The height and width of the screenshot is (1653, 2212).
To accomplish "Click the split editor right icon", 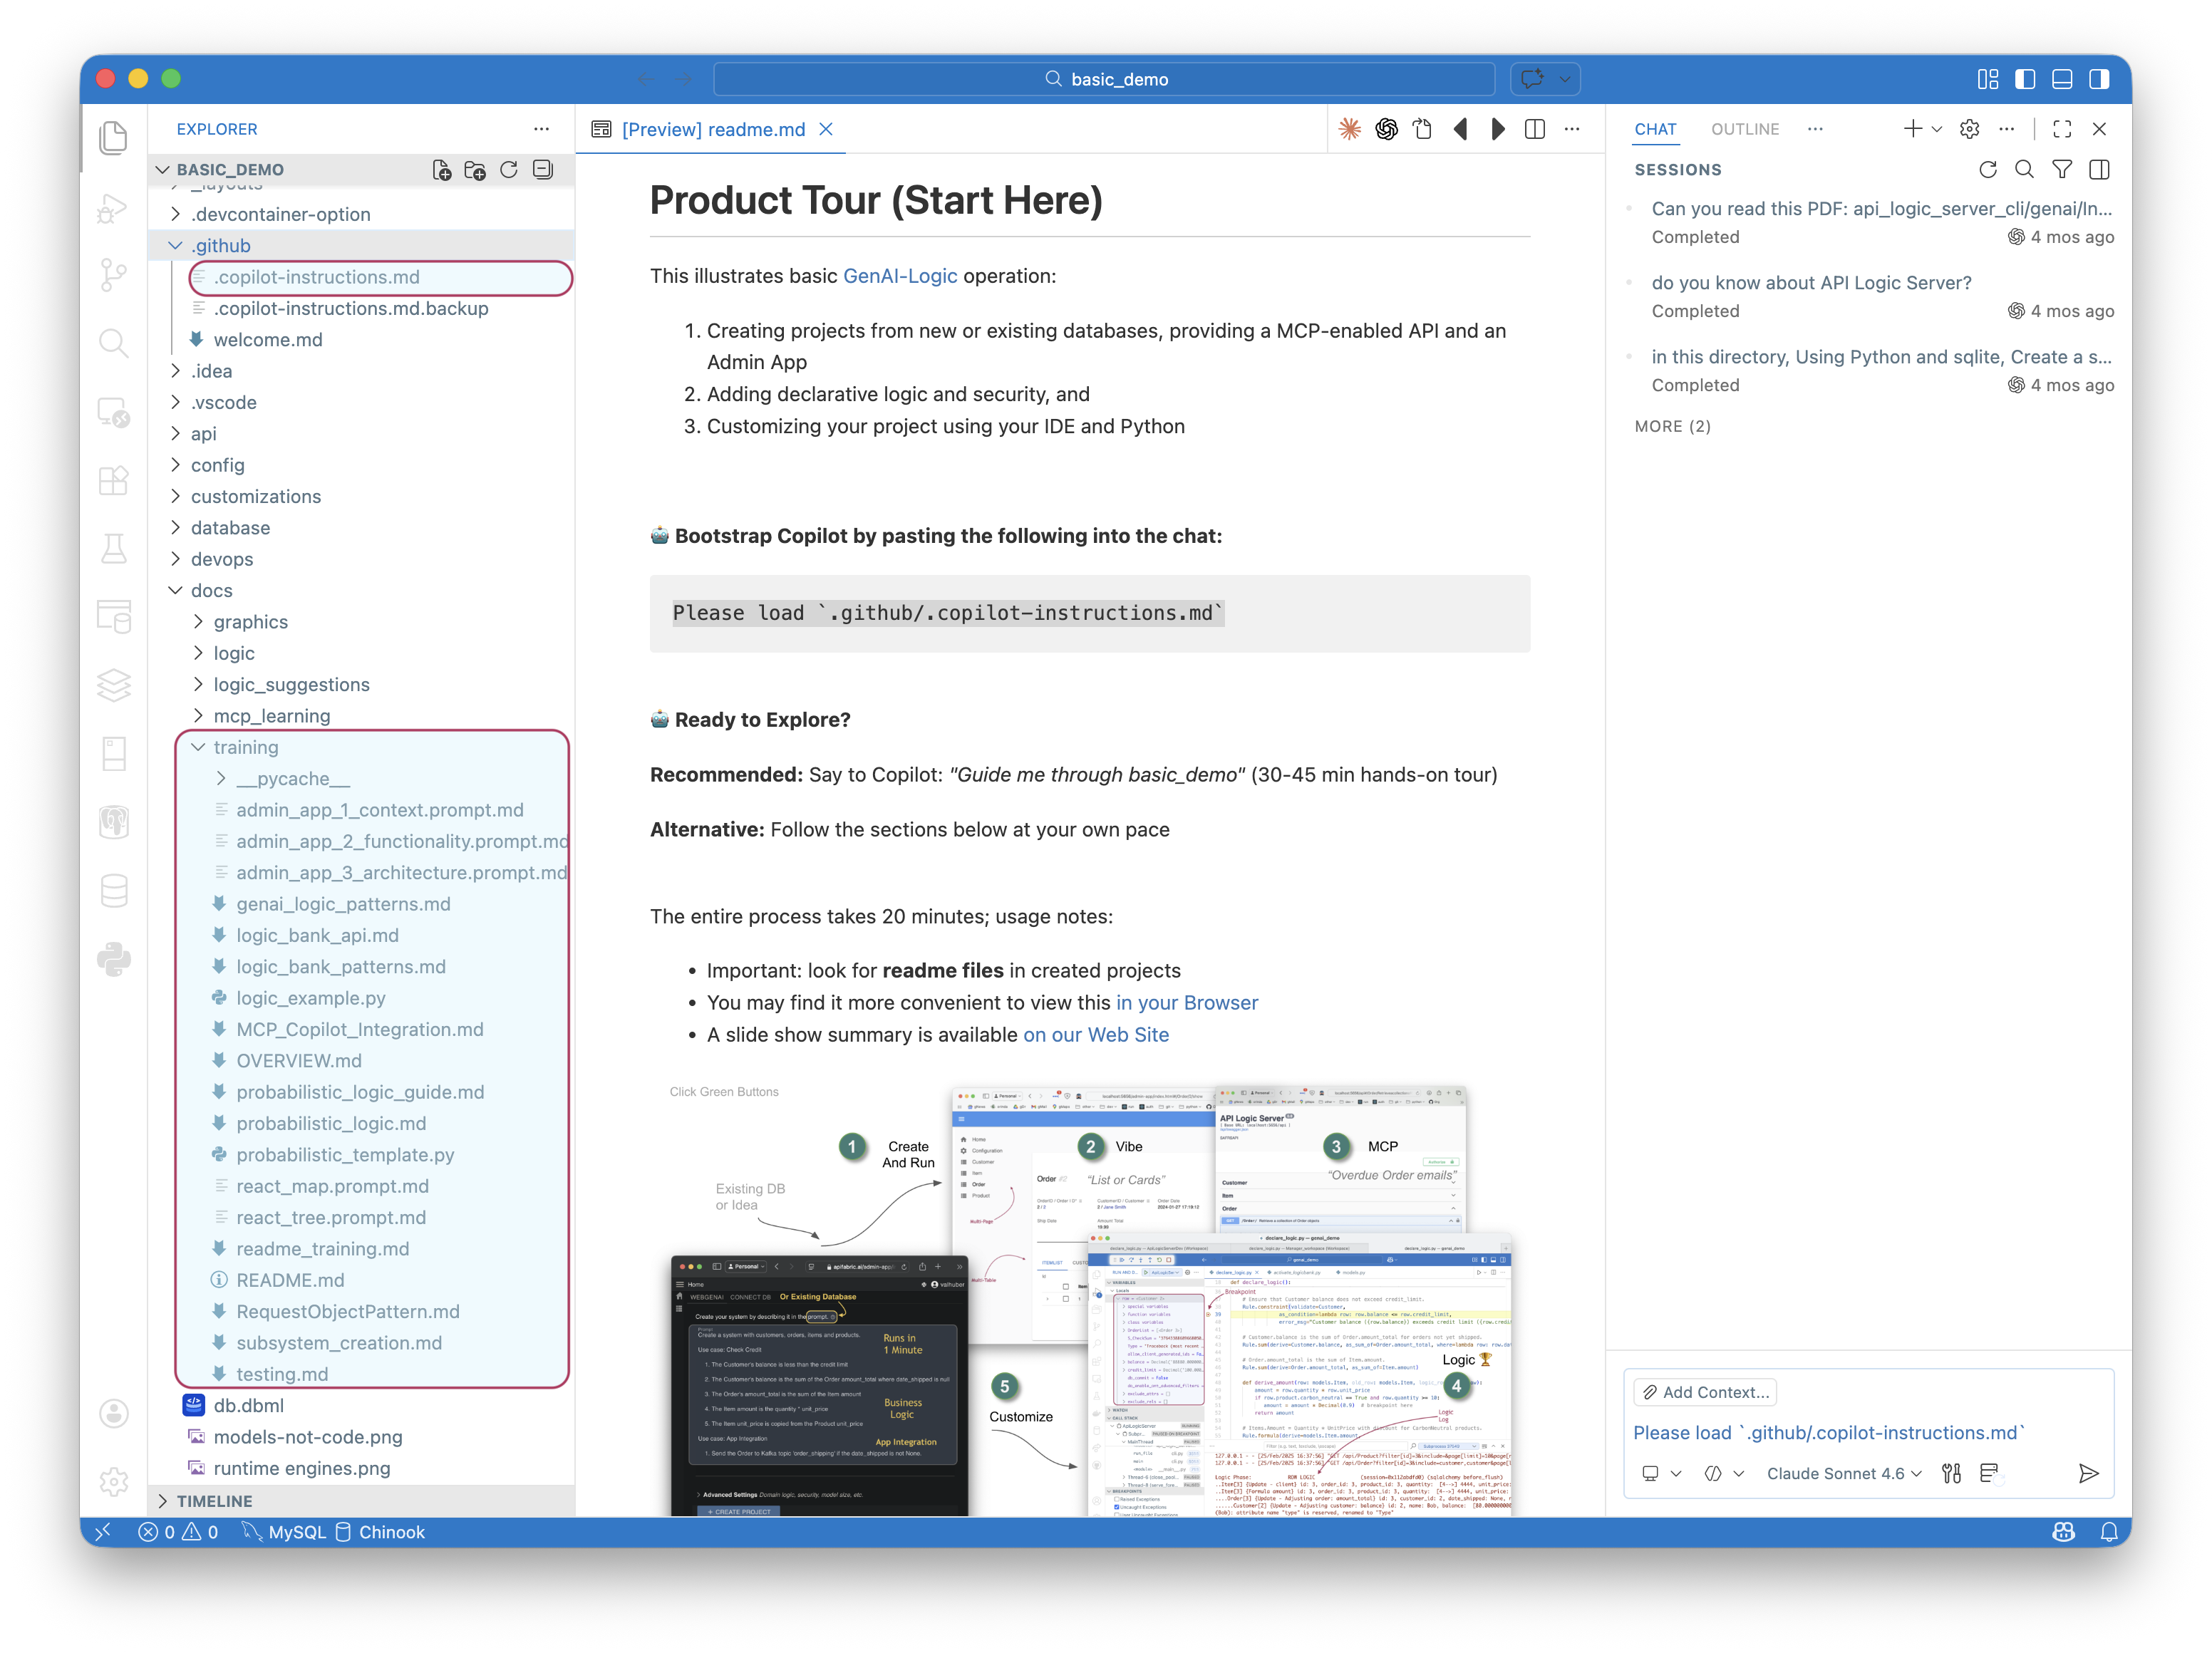I will [x=1535, y=129].
